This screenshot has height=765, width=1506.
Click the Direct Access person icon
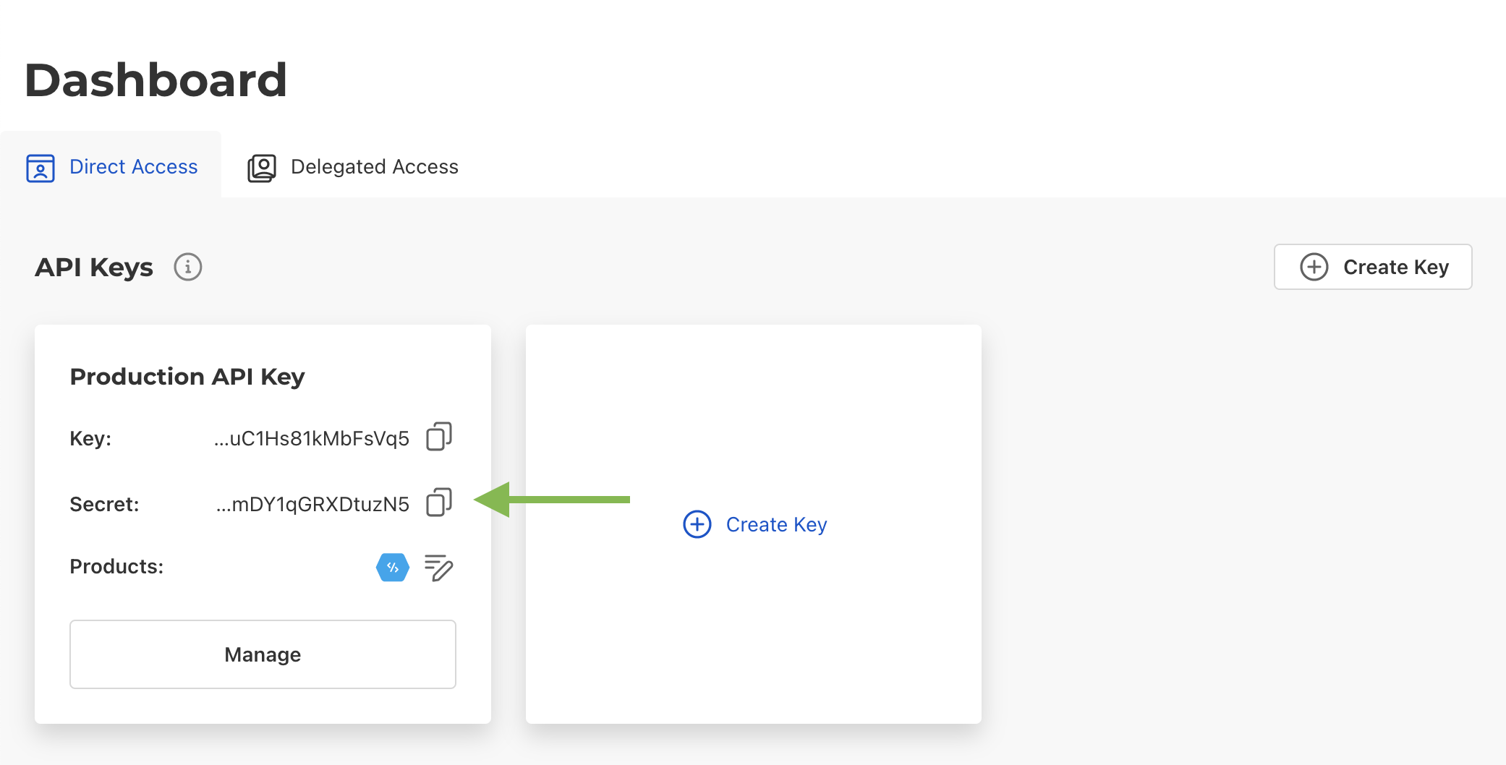pyautogui.click(x=41, y=168)
